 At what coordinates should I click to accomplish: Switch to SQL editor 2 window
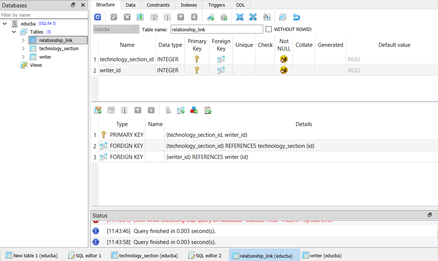pos(205,255)
